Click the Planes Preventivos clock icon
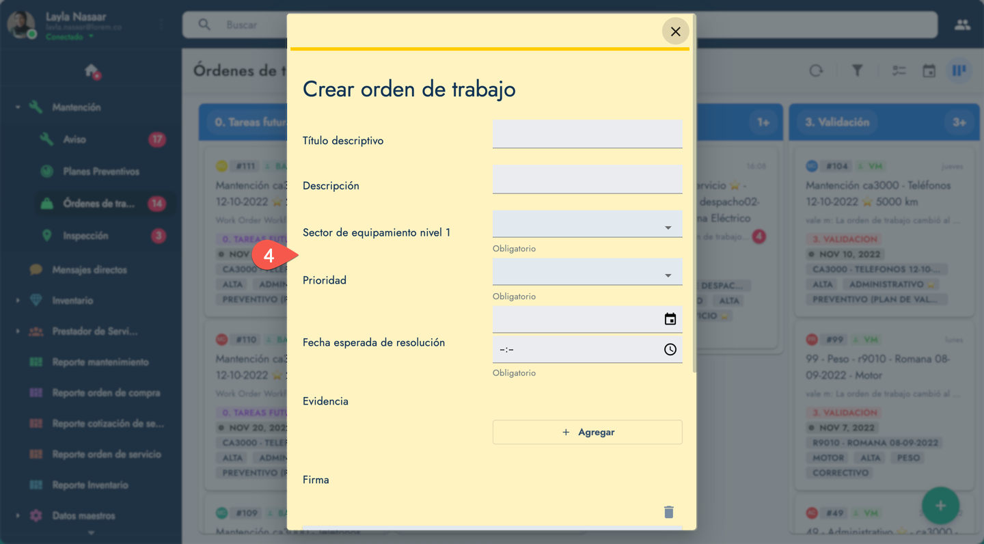The width and height of the screenshot is (984, 544). point(46,172)
